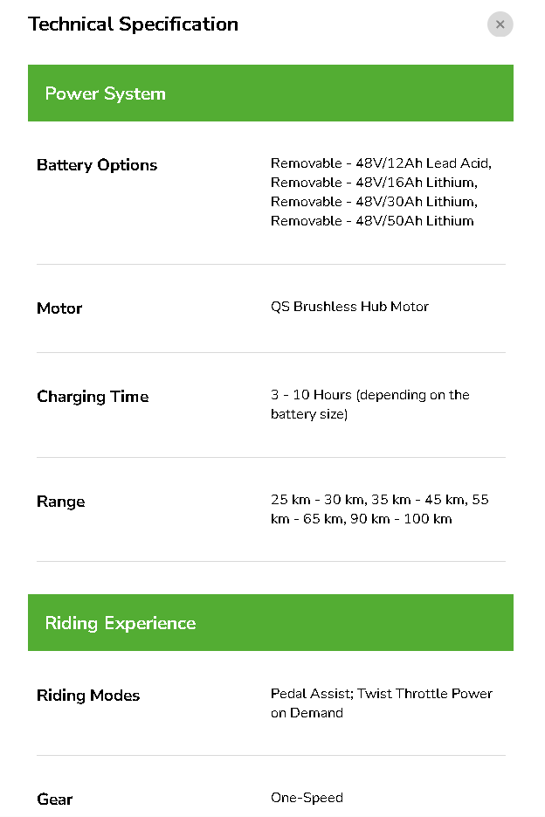The height and width of the screenshot is (817, 545).
Task: Select the Battery Options label
Action: (x=97, y=165)
